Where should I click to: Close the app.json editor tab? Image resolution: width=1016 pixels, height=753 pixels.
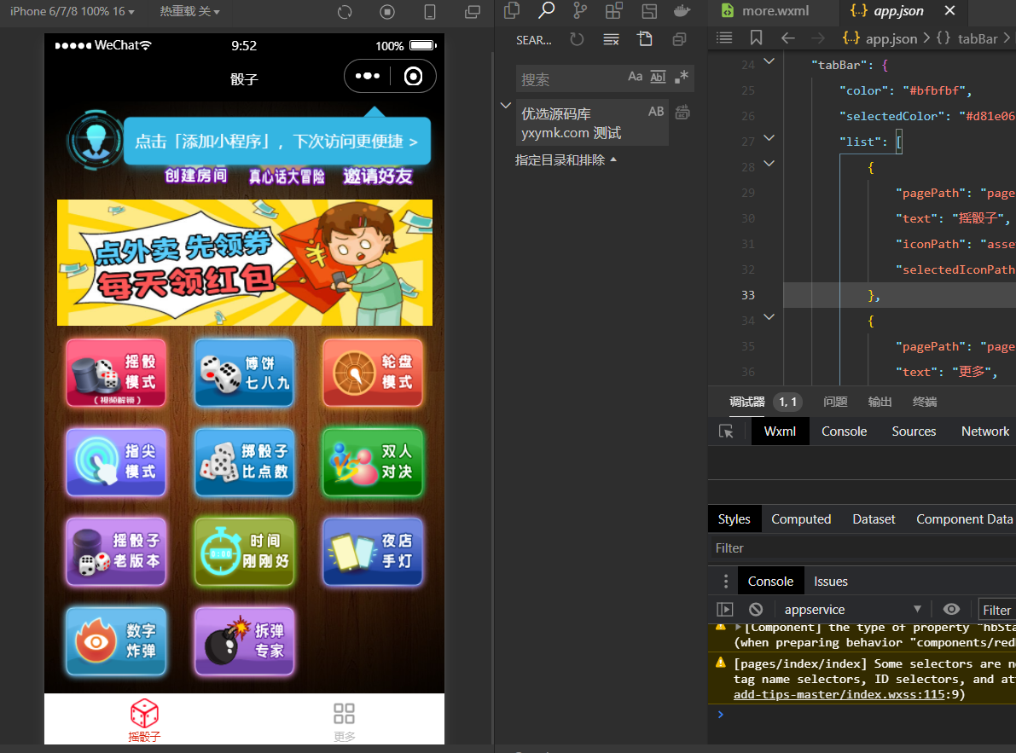click(950, 10)
